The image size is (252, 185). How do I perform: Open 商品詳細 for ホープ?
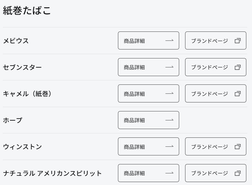(x=148, y=120)
